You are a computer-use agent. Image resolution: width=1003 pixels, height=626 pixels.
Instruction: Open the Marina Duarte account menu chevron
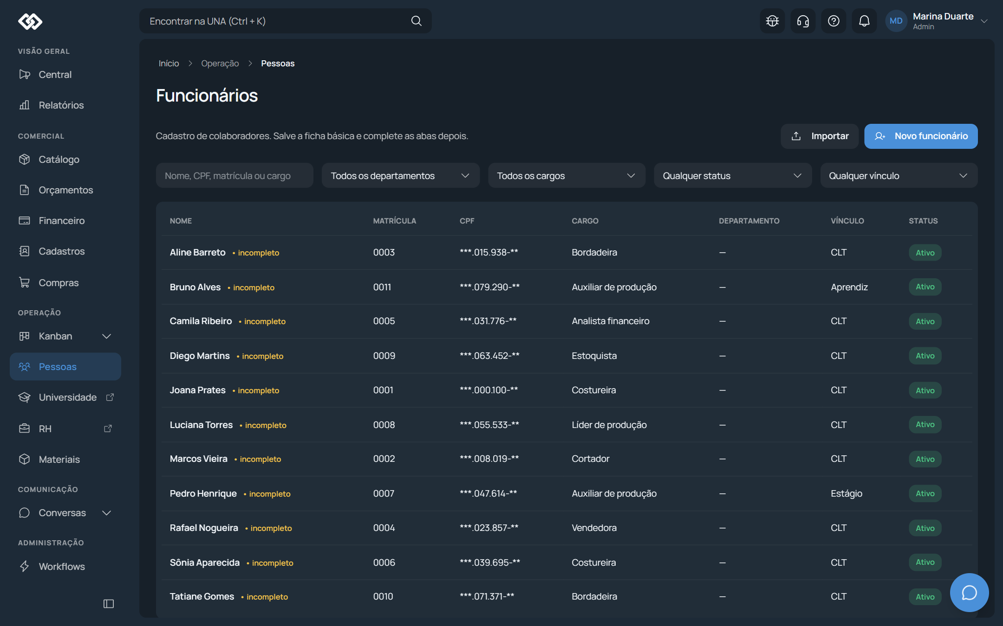pos(984,21)
